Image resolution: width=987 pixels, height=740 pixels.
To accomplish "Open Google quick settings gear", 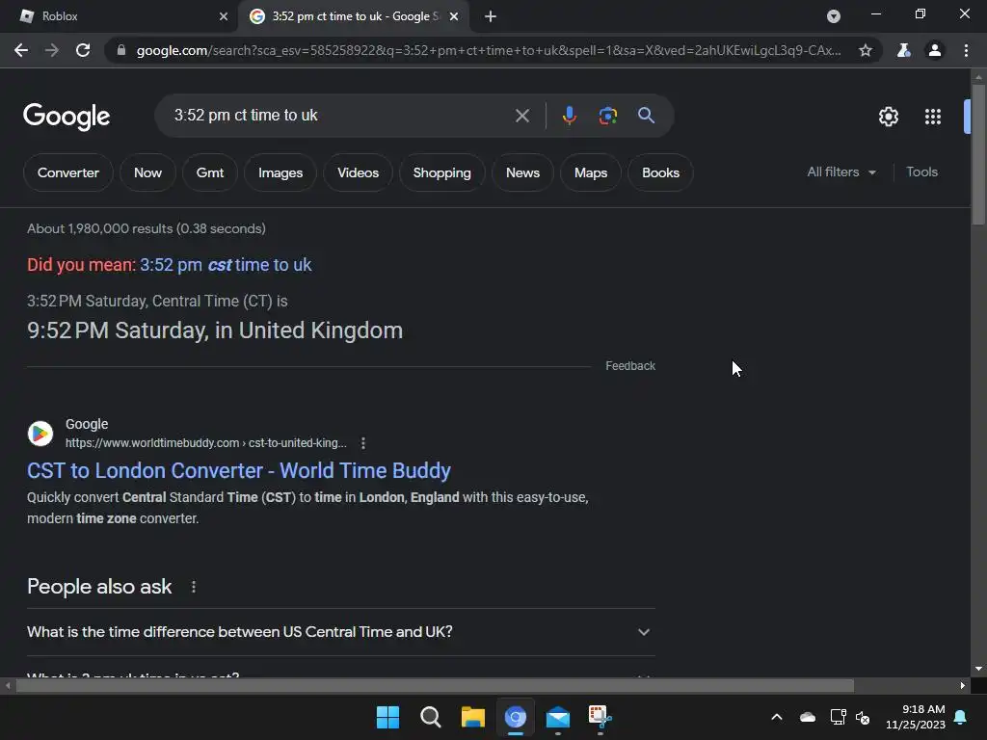I will [x=888, y=117].
